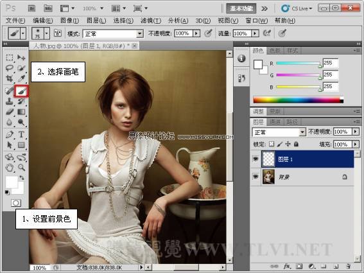Launch Bridge with the Br icon
This screenshot has width=364, height=273.
click(x=32, y=8)
